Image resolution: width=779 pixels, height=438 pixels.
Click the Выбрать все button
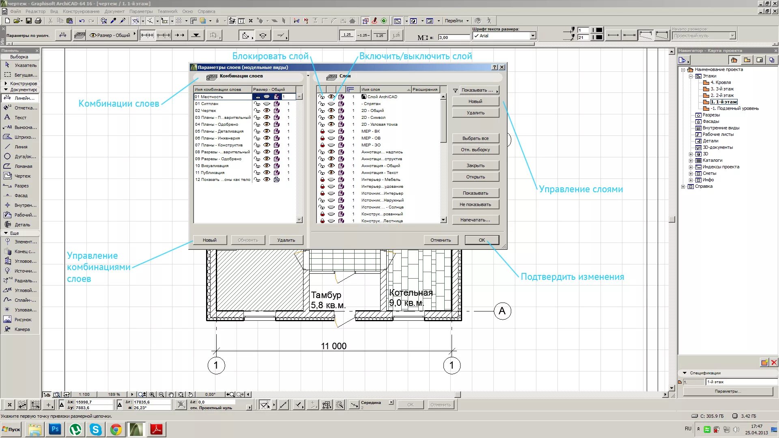tap(475, 138)
